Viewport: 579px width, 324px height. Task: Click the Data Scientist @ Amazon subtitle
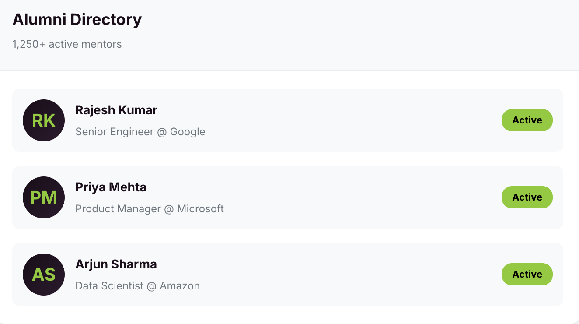[137, 286]
